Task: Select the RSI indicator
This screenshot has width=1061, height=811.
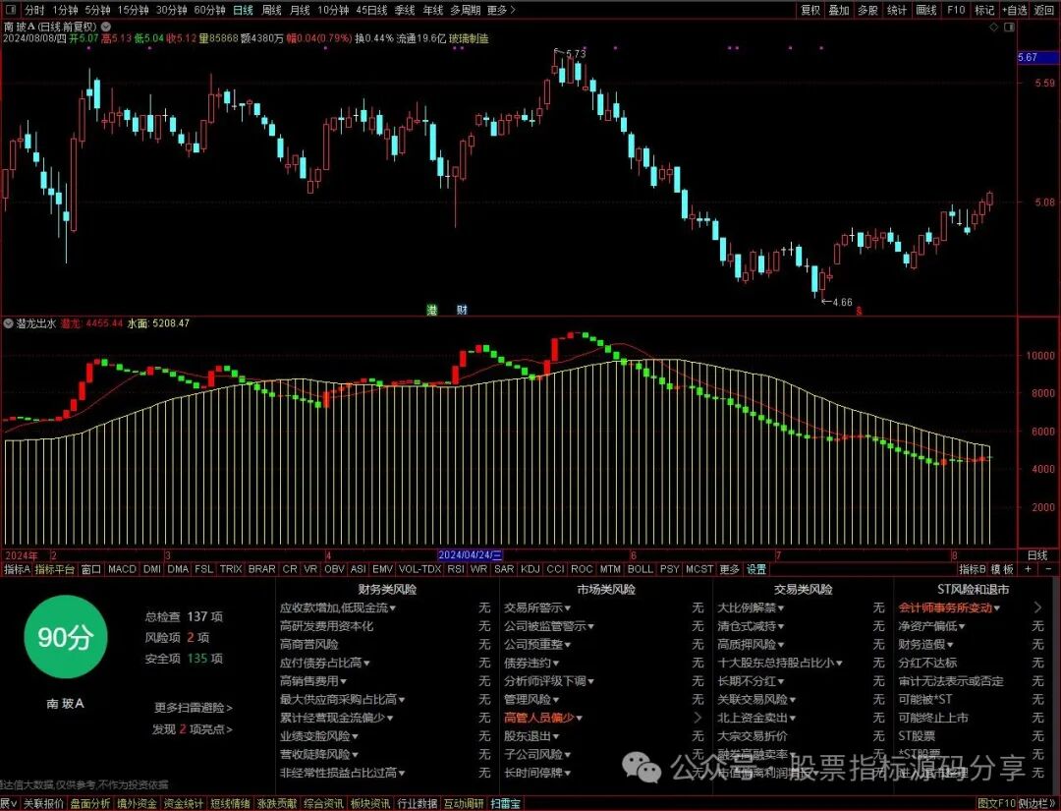Action: tap(456, 569)
